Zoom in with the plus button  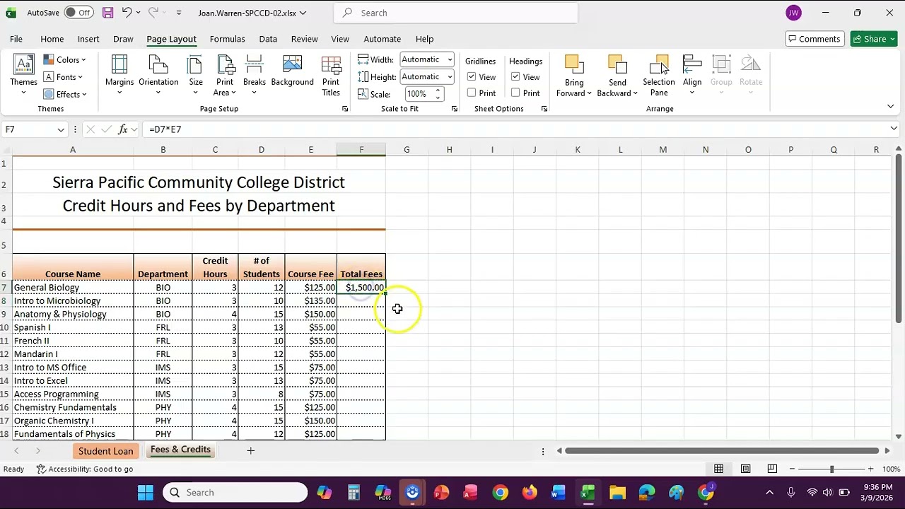[870, 469]
